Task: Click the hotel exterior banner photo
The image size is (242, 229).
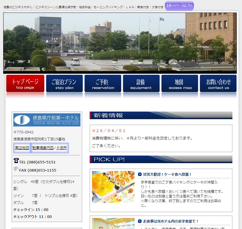Action: (x=120, y=43)
